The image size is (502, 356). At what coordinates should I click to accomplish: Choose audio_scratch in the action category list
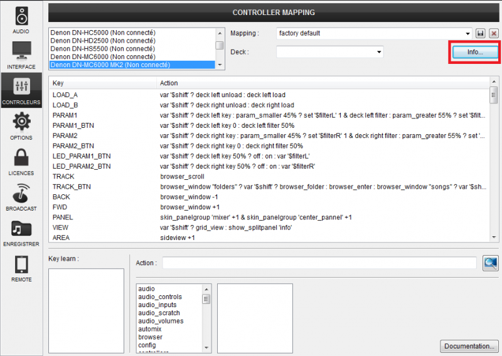pos(159,313)
